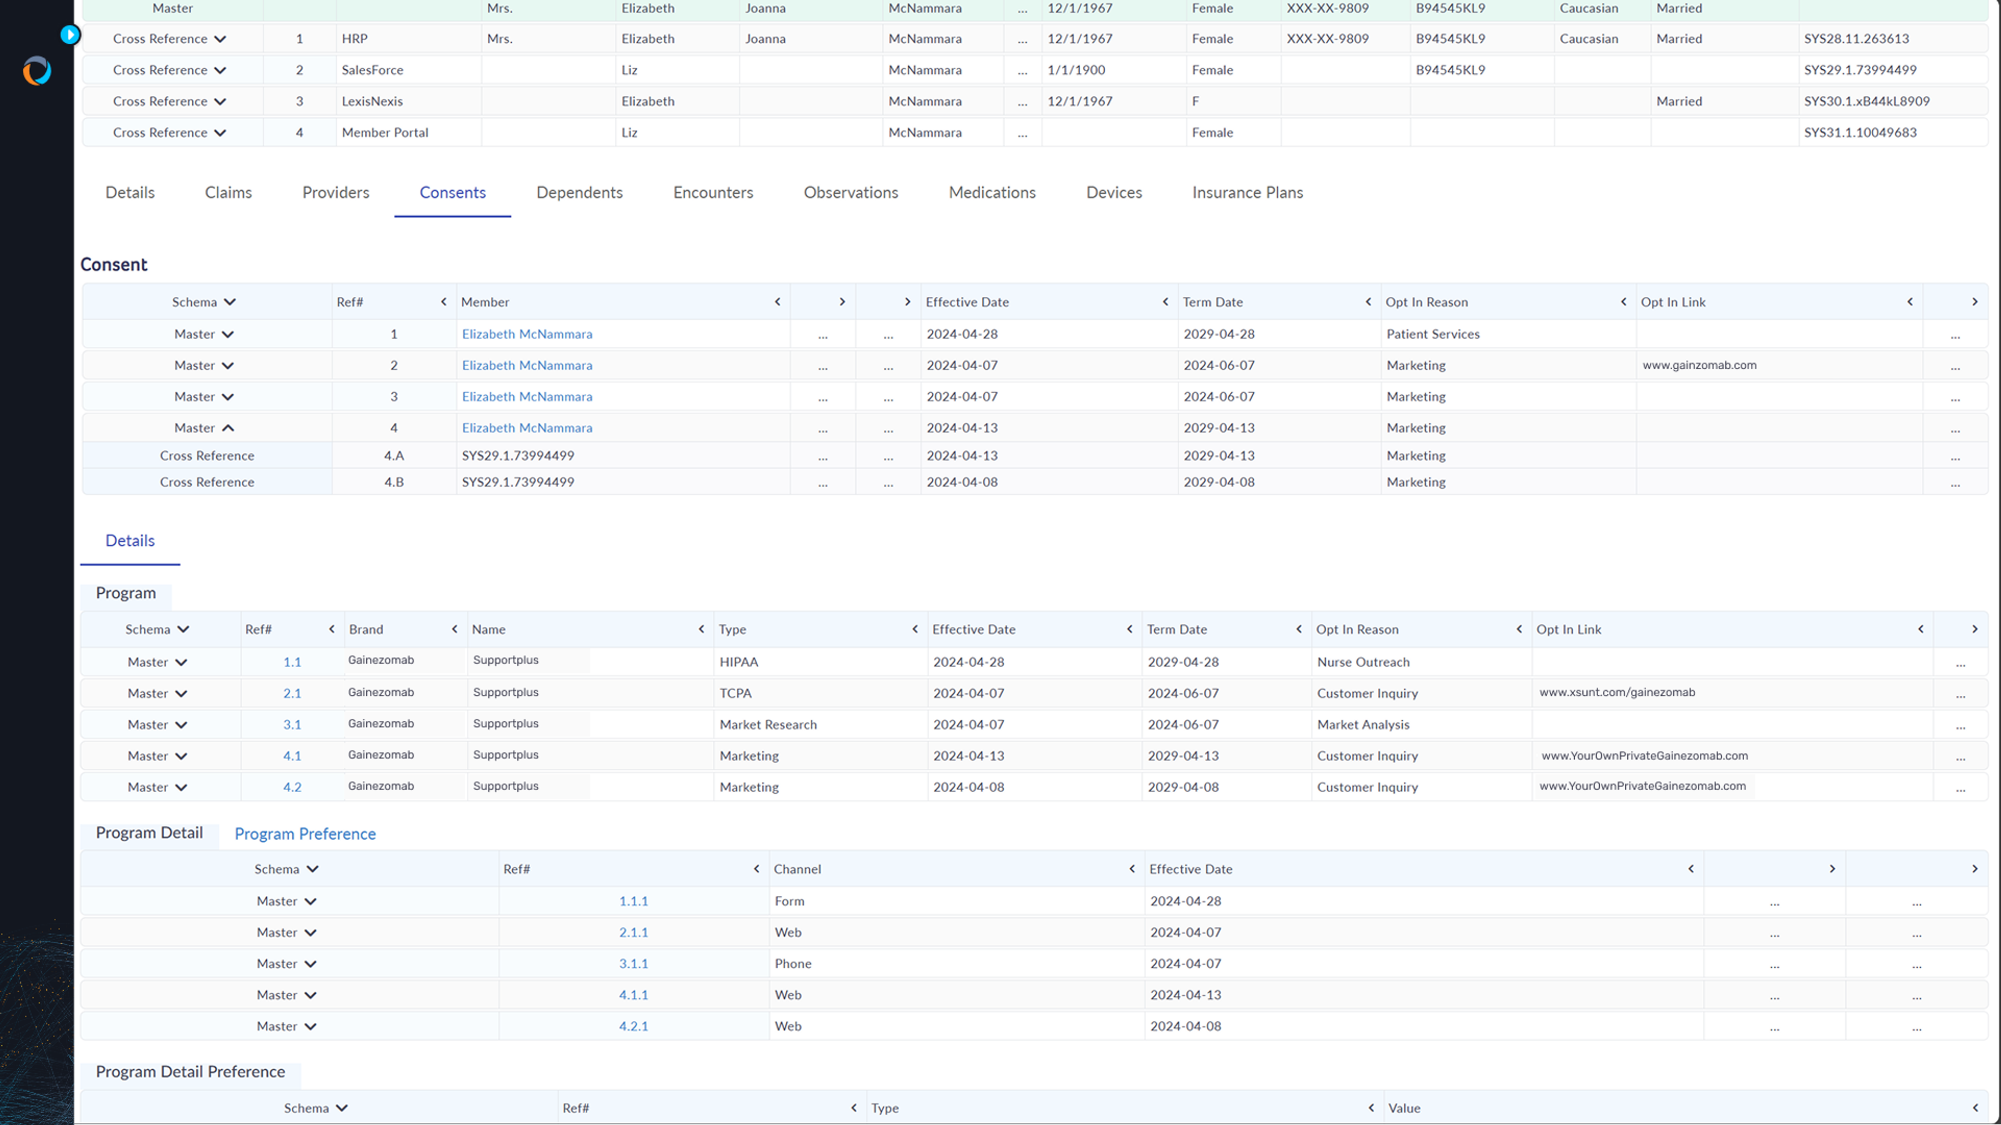The width and height of the screenshot is (2001, 1125).
Task: Open program reference link 1.1
Action: (292, 662)
